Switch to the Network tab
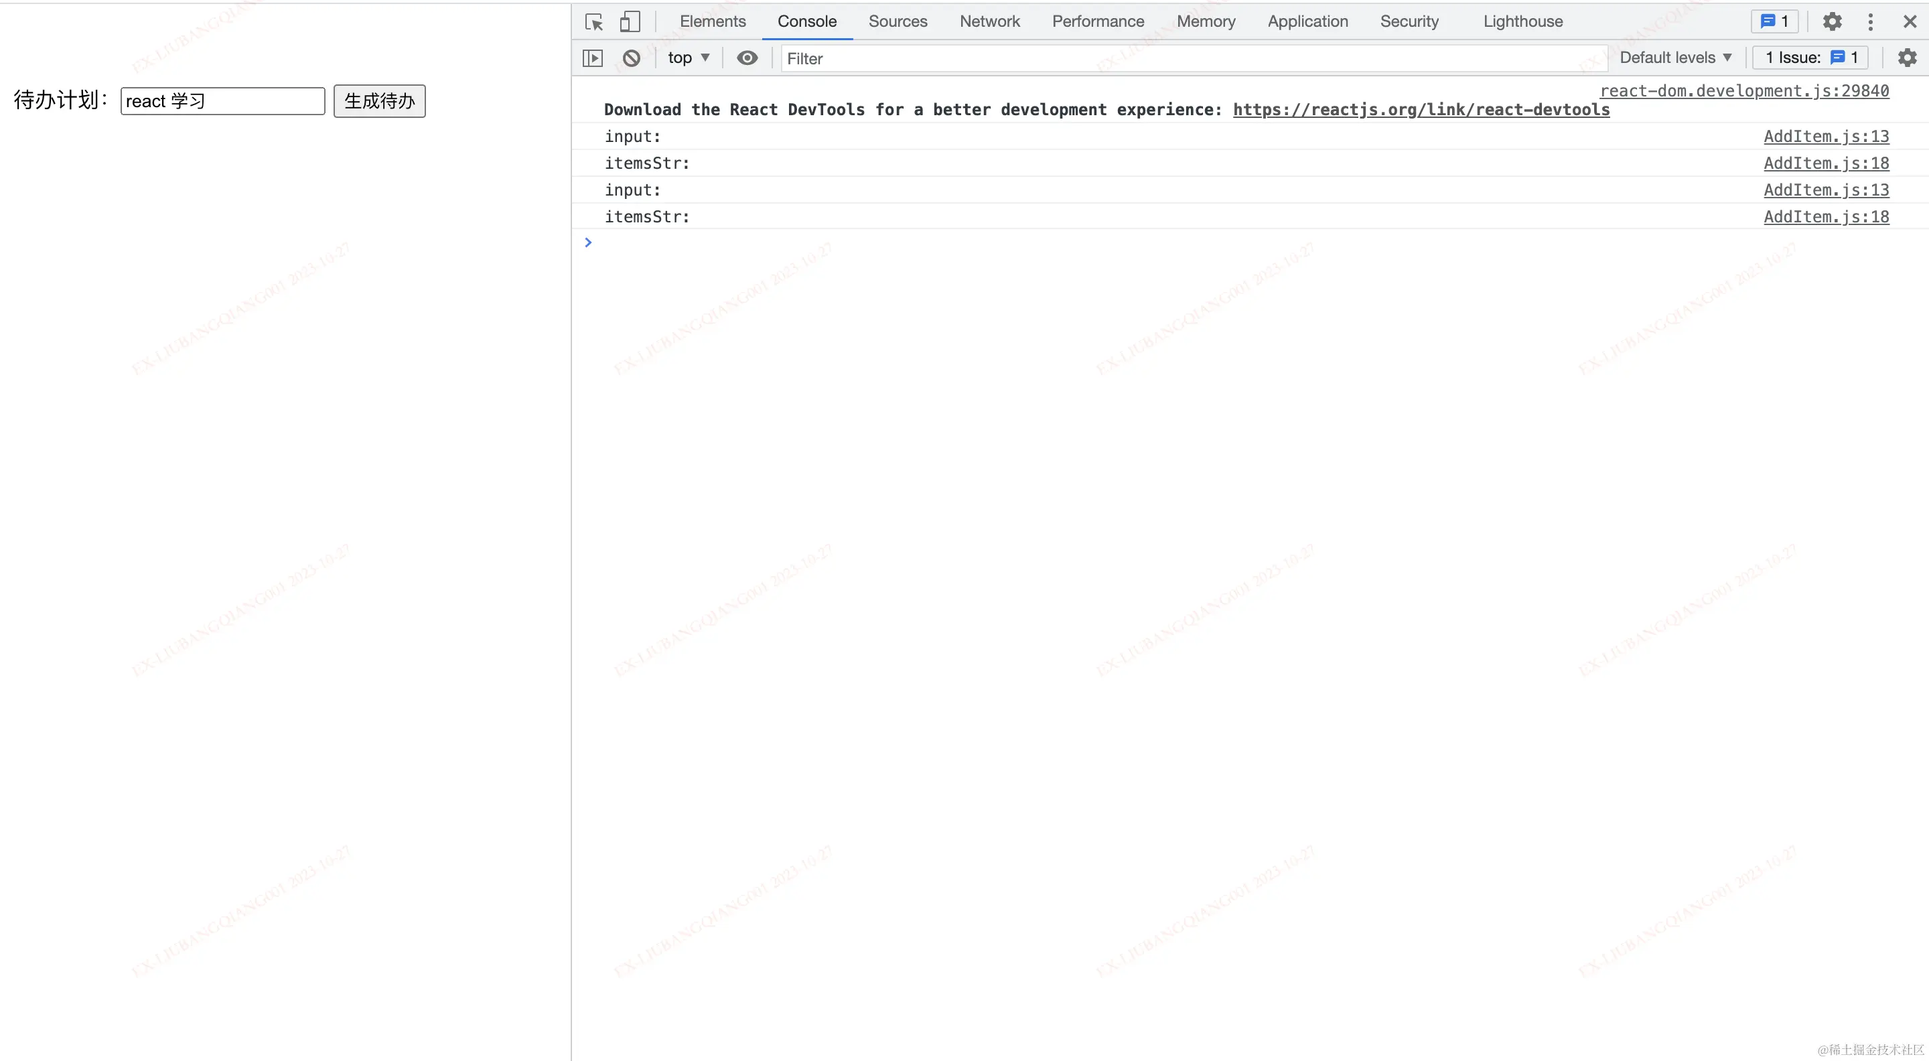This screenshot has width=1929, height=1061. pos(989,21)
